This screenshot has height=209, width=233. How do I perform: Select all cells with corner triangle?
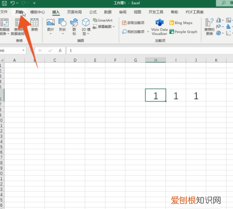[x=2, y=60]
